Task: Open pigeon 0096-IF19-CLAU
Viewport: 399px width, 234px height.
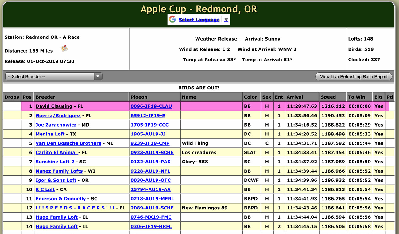Action: pyautogui.click(x=151, y=106)
